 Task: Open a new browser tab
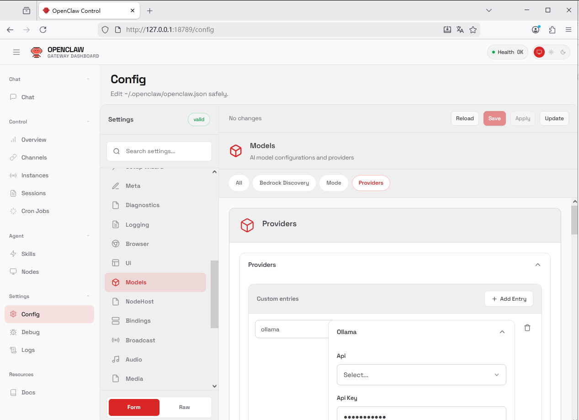click(x=149, y=11)
